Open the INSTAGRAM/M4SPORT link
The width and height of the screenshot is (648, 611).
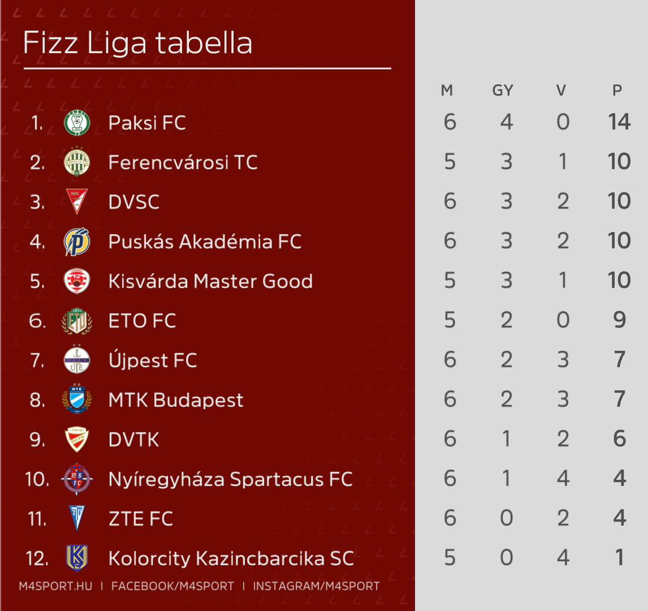click(x=316, y=586)
